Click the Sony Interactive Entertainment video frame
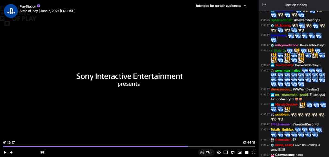The image size is (329, 157). pos(129,79)
